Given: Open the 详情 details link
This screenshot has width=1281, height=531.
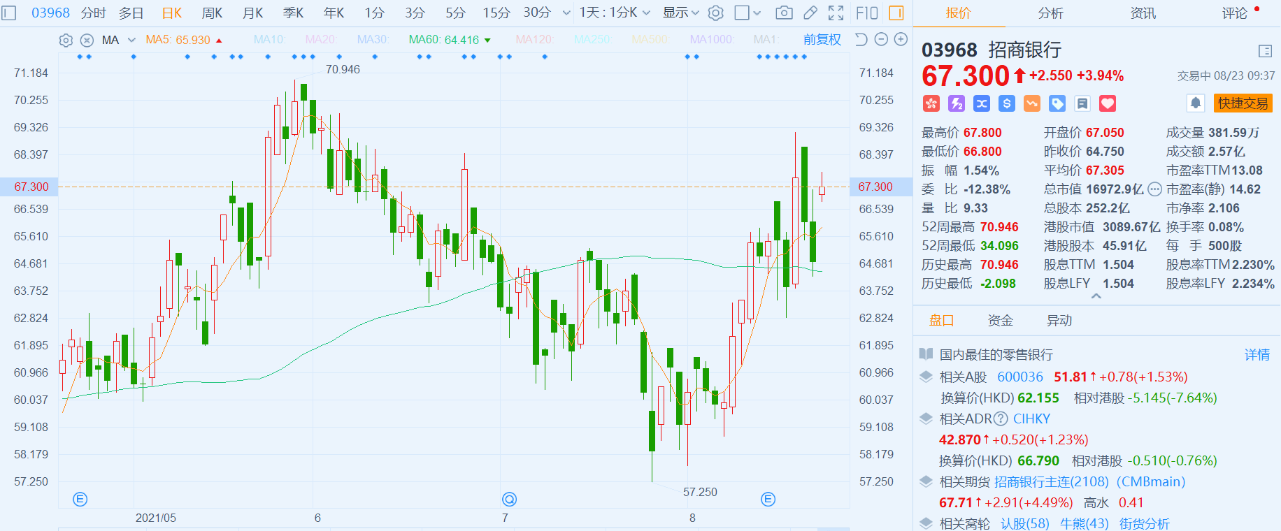Looking at the screenshot, I should coord(1257,354).
